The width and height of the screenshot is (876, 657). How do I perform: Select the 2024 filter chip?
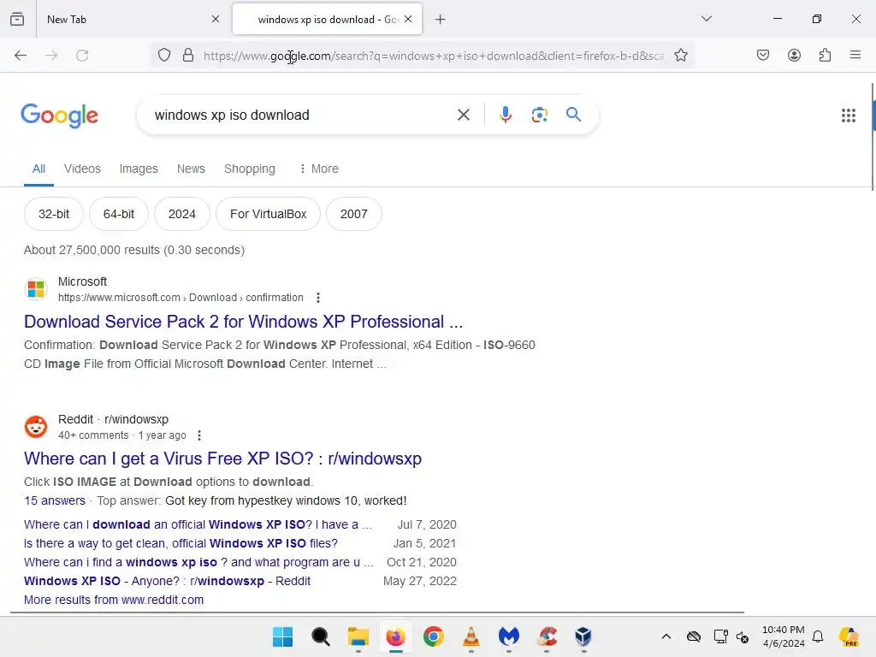182,214
